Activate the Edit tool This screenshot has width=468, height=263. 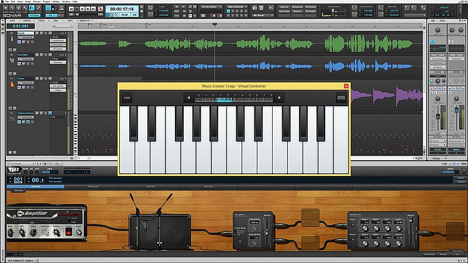[25, 8]
